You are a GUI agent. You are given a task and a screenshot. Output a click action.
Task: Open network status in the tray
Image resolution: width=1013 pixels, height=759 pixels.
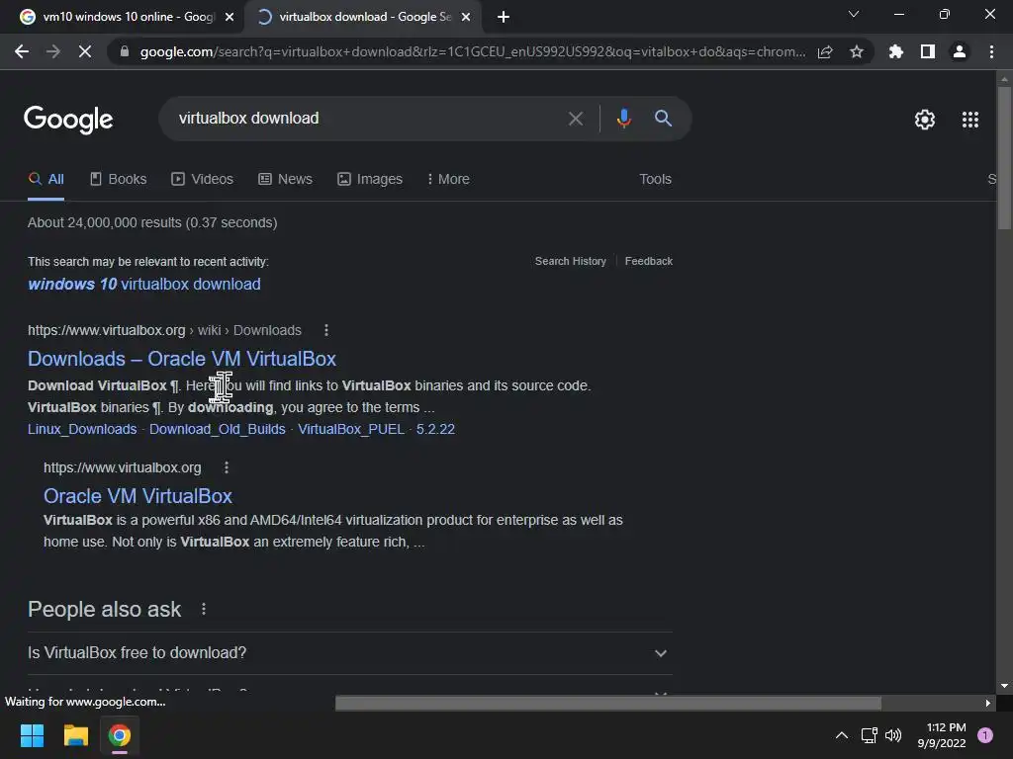tap(869, 735)
